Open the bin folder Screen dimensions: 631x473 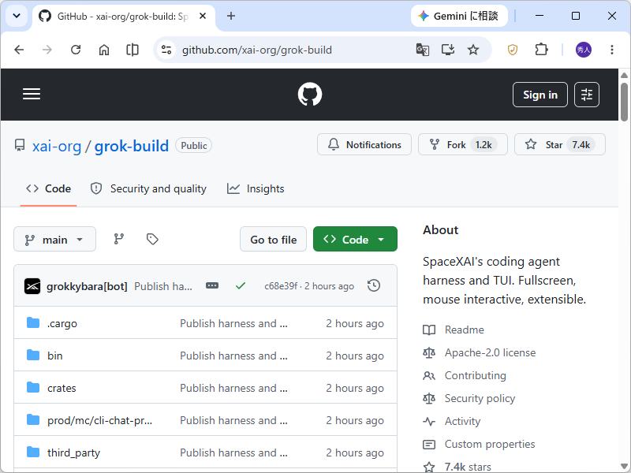pyautogui.click(x=54, y=356)
